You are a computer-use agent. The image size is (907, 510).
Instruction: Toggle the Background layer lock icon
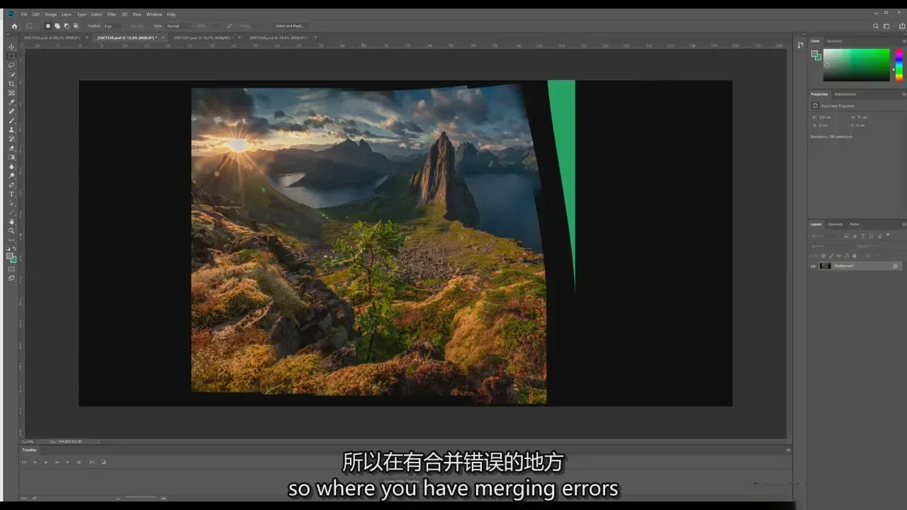895,266
